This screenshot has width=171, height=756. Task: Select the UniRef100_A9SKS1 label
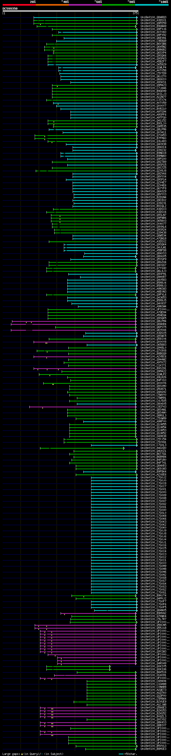point(153,82)
